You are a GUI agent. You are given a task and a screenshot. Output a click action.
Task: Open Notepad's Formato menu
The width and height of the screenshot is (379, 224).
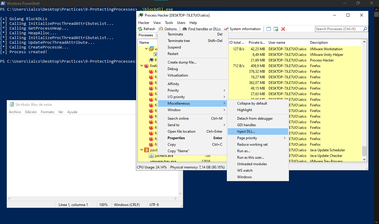pos(47,112)
